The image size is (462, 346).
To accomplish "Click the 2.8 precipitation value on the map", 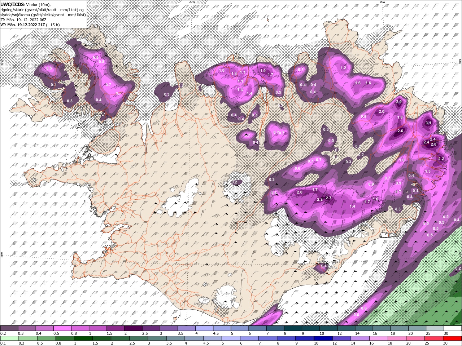I will point(434,144).
